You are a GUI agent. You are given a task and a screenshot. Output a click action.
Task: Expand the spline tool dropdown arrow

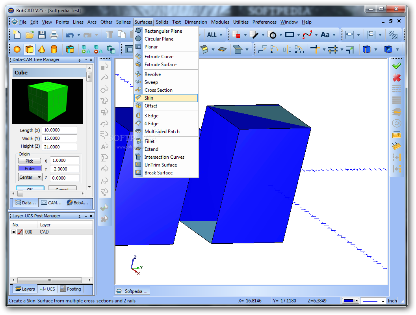coord(316,35)
